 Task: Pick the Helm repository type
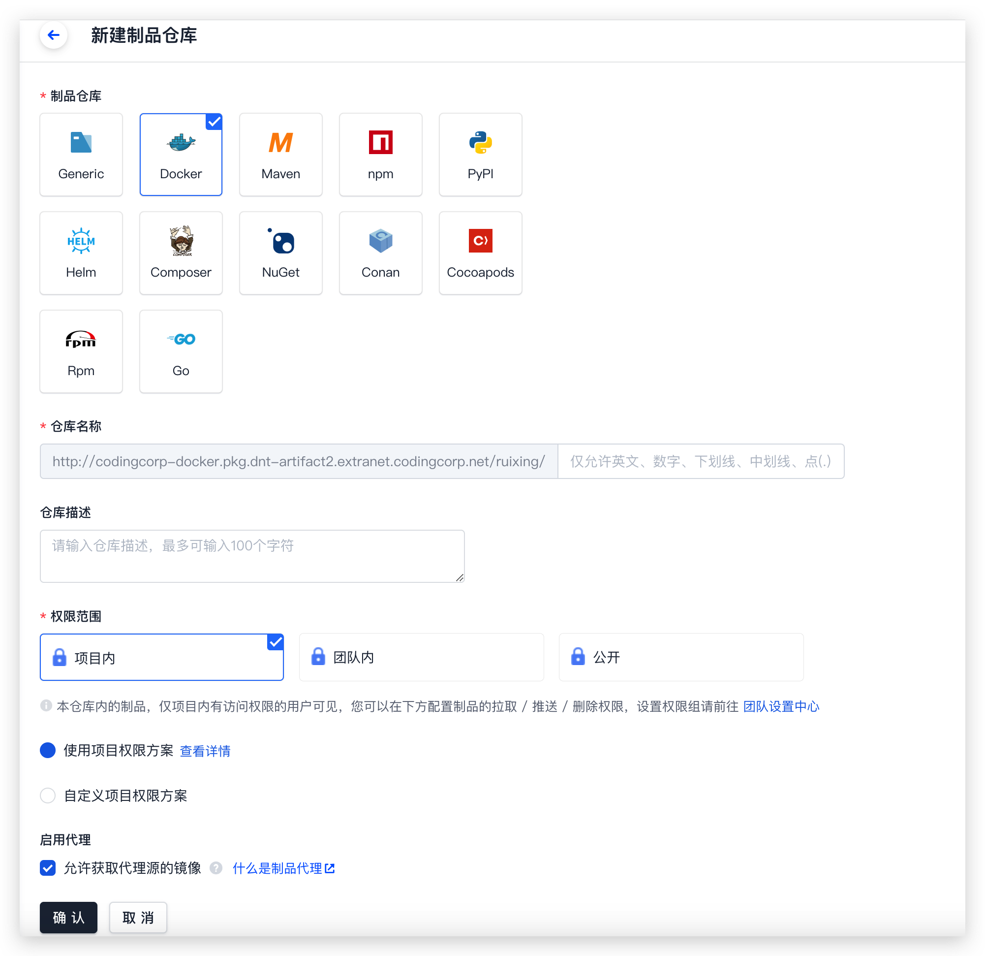pyautogui.click(x=81, y=253)
